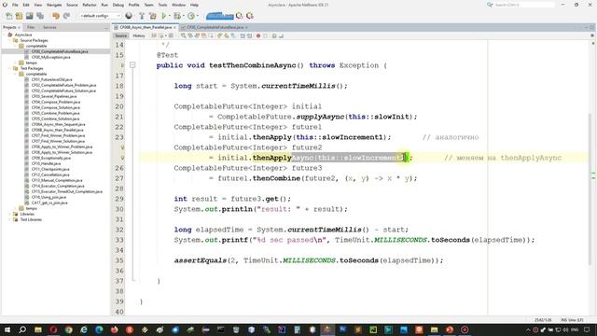Collapse the AsyncJava project node

click(x=5, y=35)
